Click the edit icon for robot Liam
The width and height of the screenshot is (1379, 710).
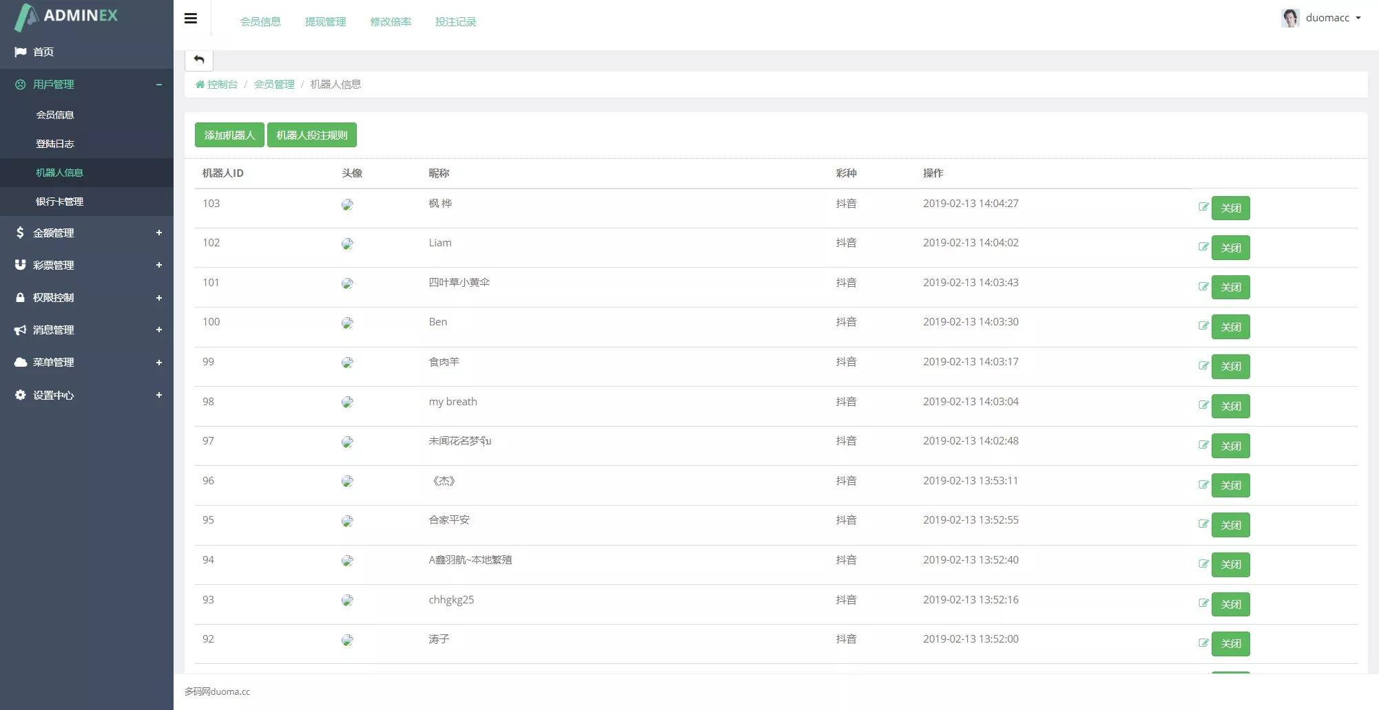pyautogui.click(x=1203, y=247)
